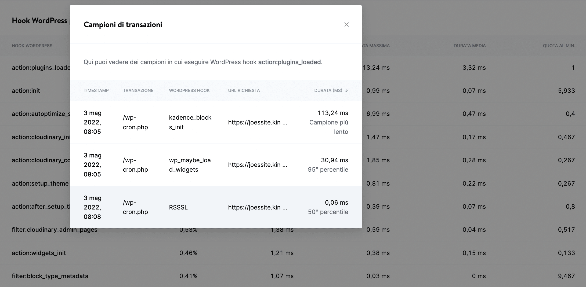
Task: Open request URL in the wp_maybe_load_widgets row
Action: point(257,165)
